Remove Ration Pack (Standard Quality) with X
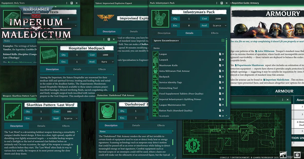The image size is (304, 159). coord(223,111)
